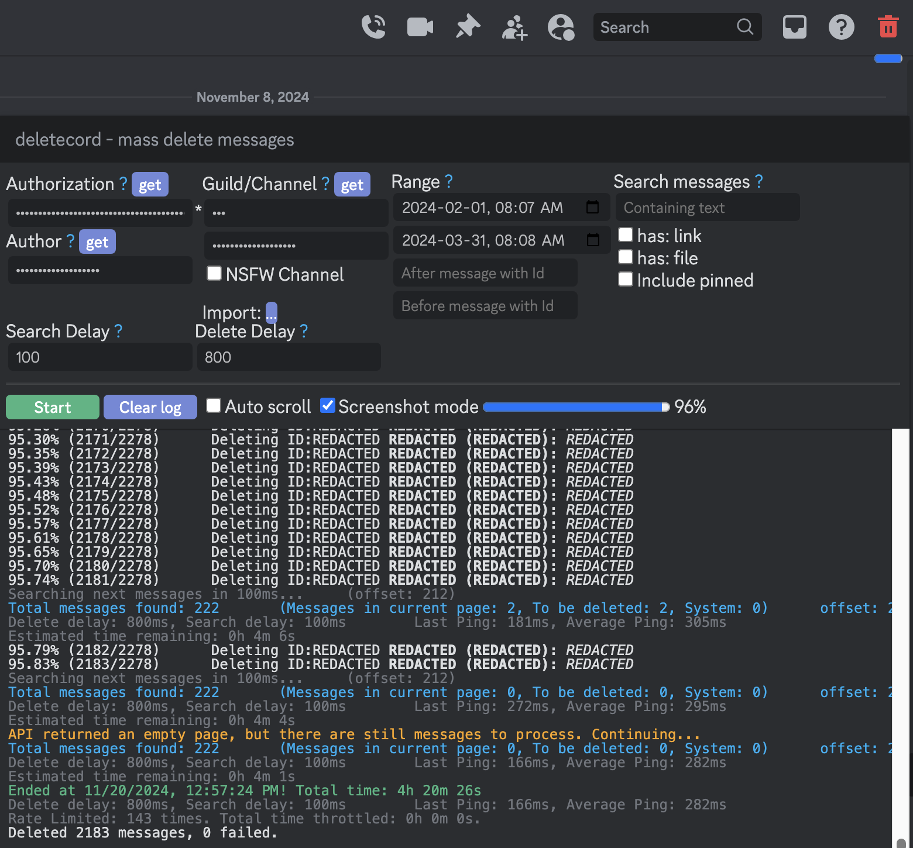913x848 pixels.
Task: Open Search Delay help question mark
Action: (x=119, y=331)
